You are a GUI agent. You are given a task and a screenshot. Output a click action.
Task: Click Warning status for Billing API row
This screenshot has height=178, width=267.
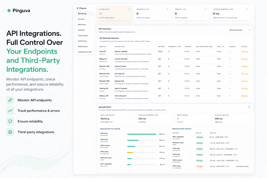pyautogui.click(x=245, y=59)
